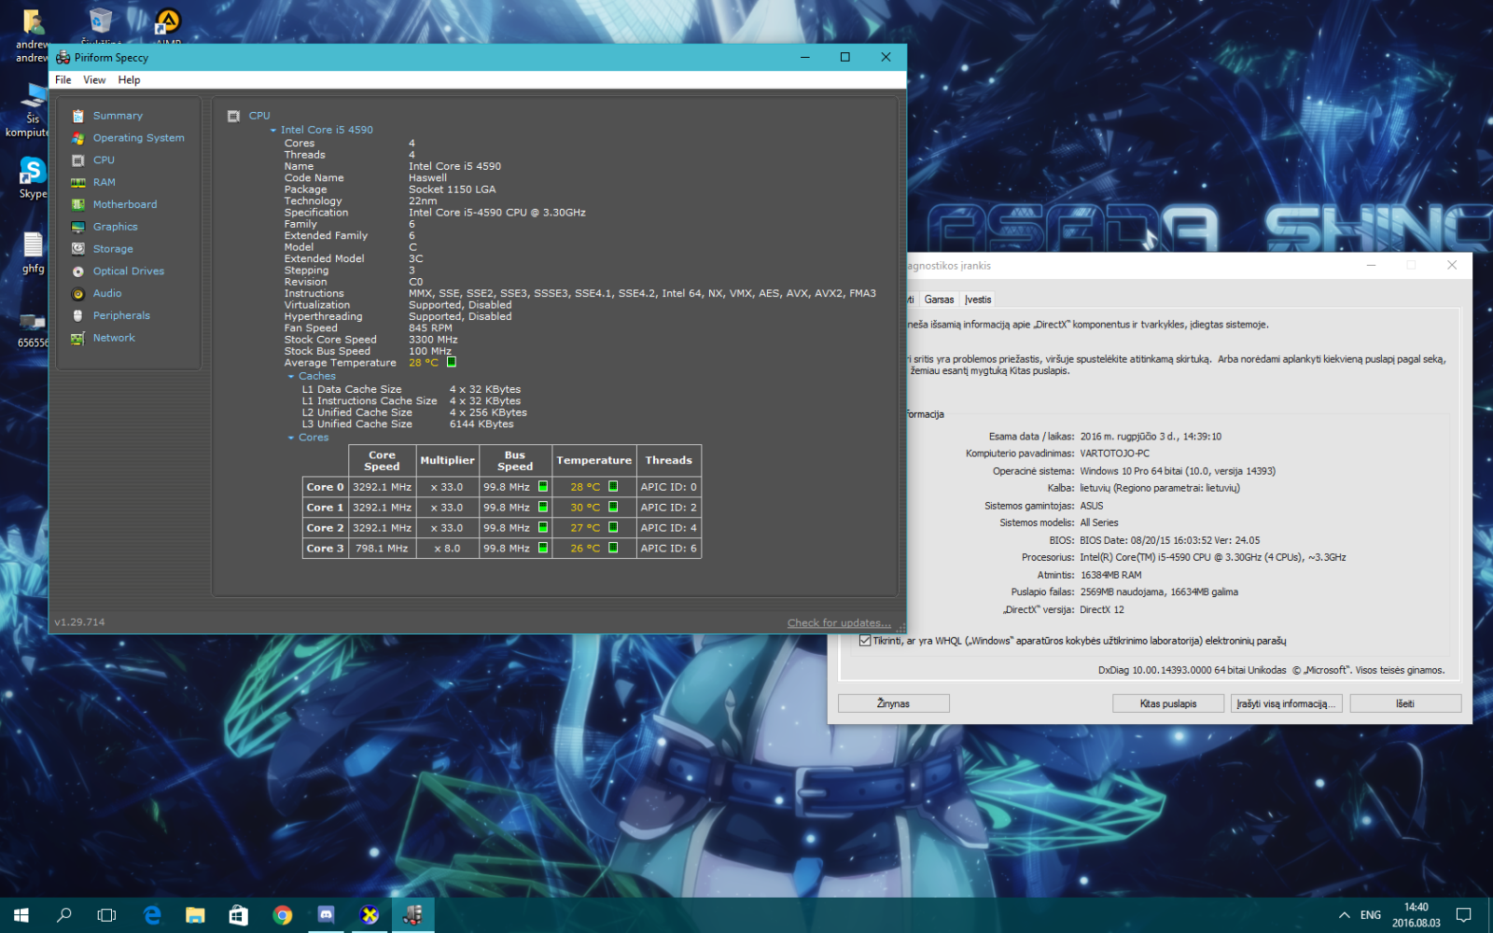Click the CPU header icon in main panel
This screenshot has width=1493, height=933.
coord(233,116)
